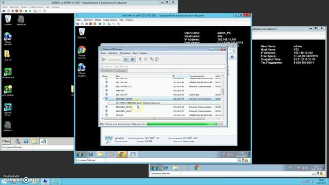Screen dimensions: 329x185
Task: Open Медиа menu in win7x64 window
Action: coord(98,20)
